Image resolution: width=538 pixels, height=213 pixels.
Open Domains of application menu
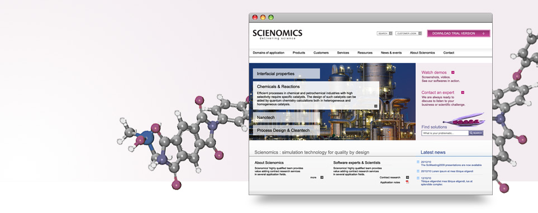click(x=269, y=53)
